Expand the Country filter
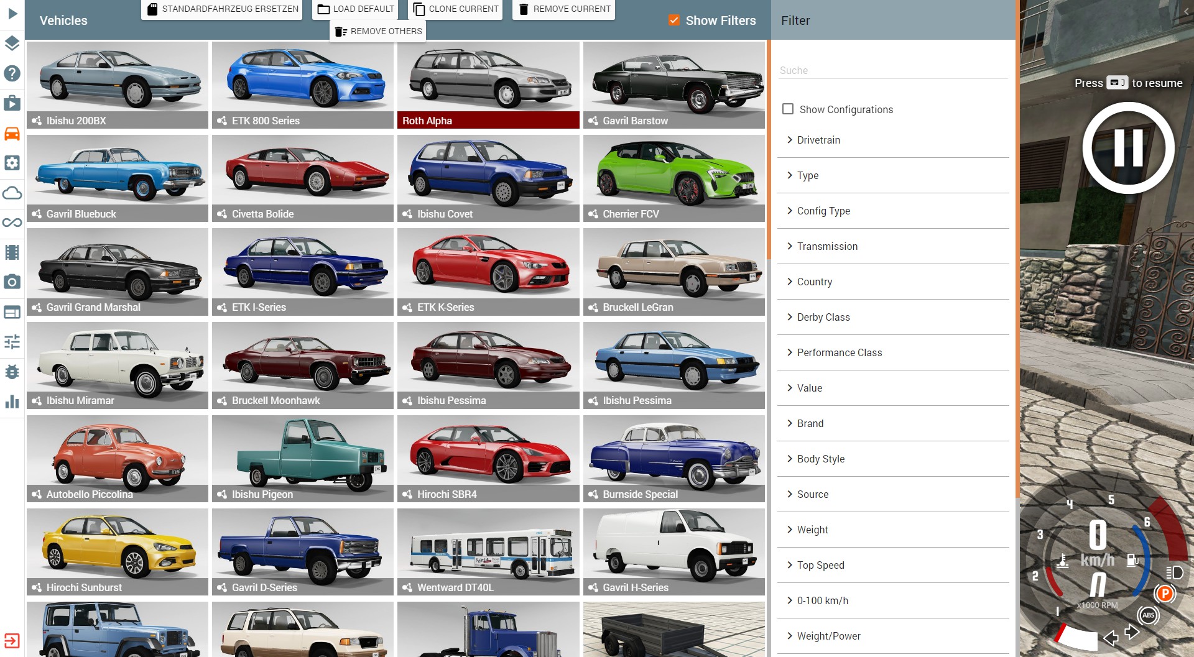Viewport: 1194px width, 657px height. point(893,282)
